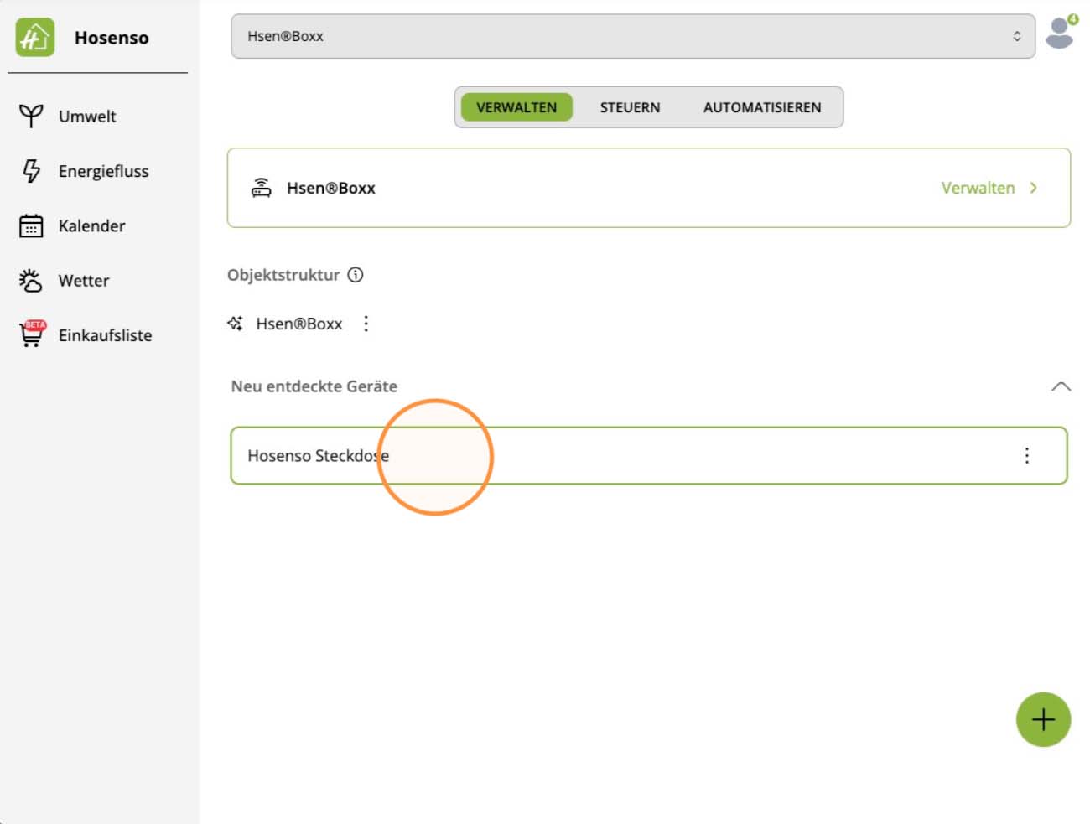The height and width of the screenshot is (824, 1090).
Task: Open the Energiefluss sidebar label
Action: point(103,171)
